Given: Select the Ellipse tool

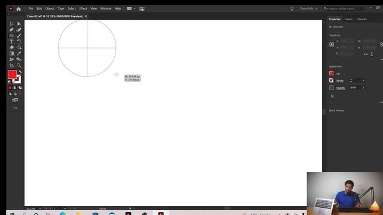Looking at the screenshot, I should [11, 36].
